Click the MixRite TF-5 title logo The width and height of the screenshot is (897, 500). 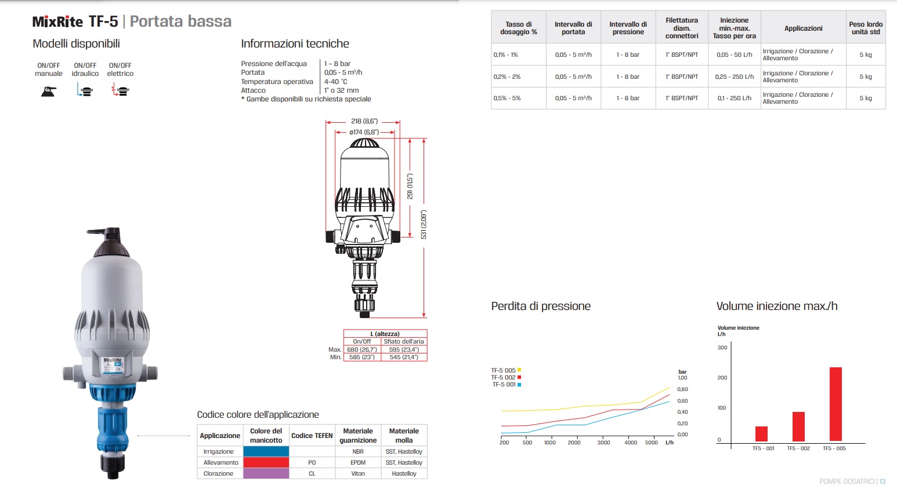point(75,22)
